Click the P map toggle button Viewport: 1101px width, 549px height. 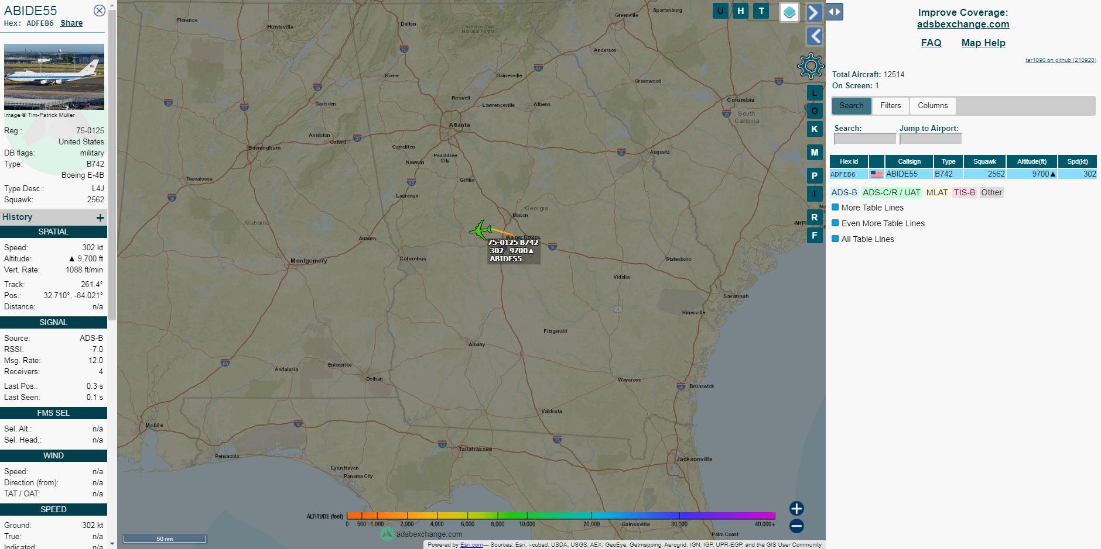pyautogui.click(x=815, y=175)
